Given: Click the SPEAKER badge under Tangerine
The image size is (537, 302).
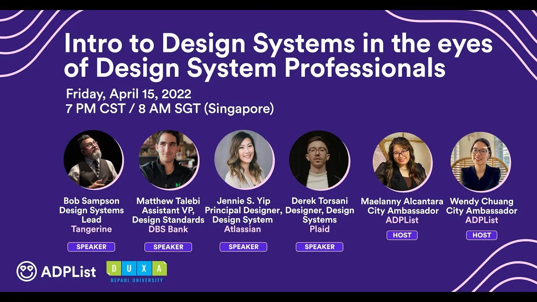Looking at the screenshot, I should [x=91, y=247].
